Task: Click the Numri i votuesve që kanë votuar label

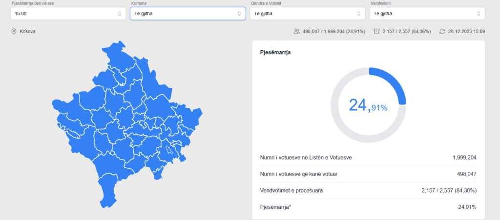Action: tap(299, 174)
